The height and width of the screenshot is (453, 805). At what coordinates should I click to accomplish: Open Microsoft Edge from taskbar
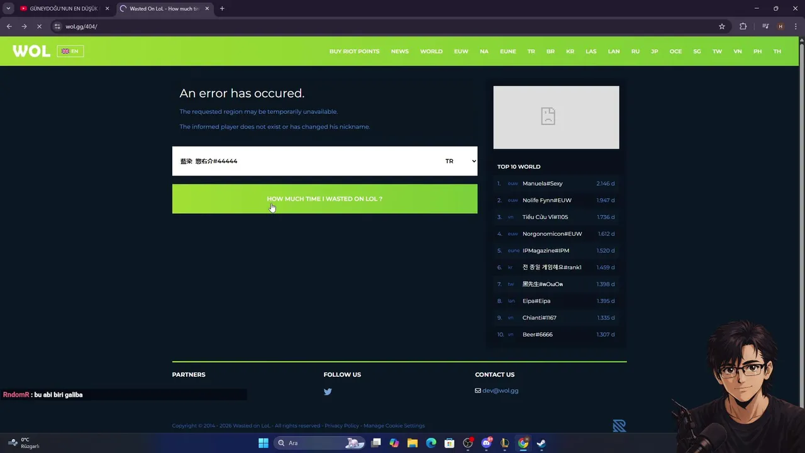pos(431,443)
